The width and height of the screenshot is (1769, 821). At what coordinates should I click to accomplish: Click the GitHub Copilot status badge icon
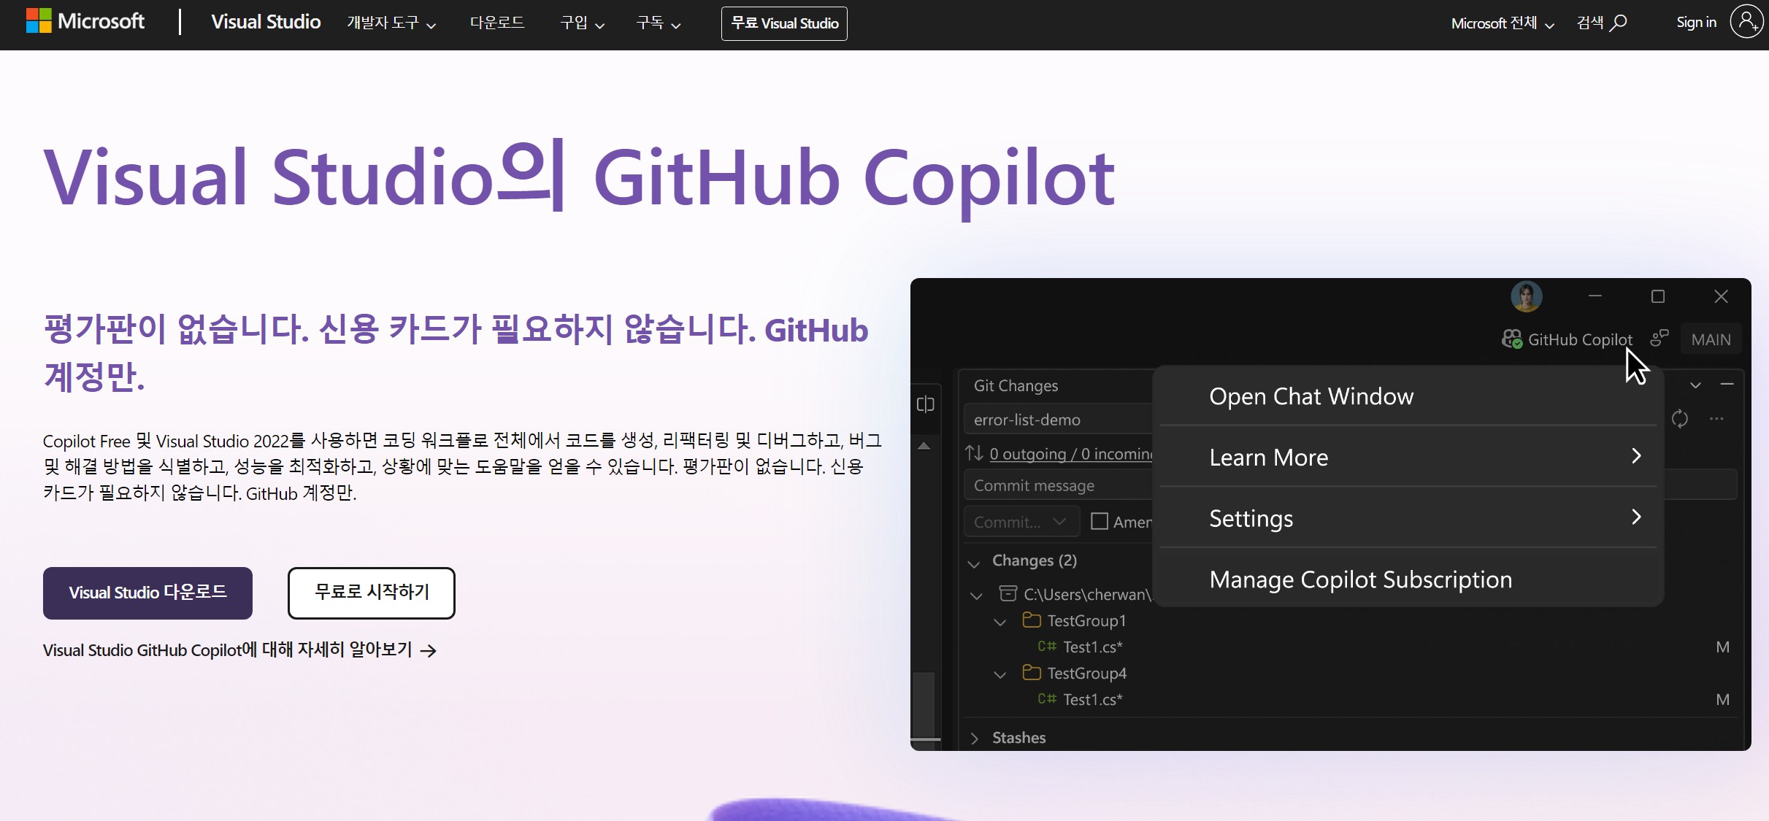coord(1511,339)
